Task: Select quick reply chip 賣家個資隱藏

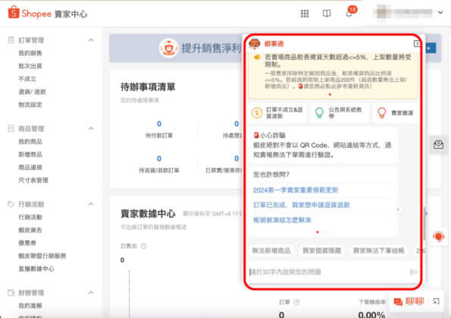Action: (321, 250)
